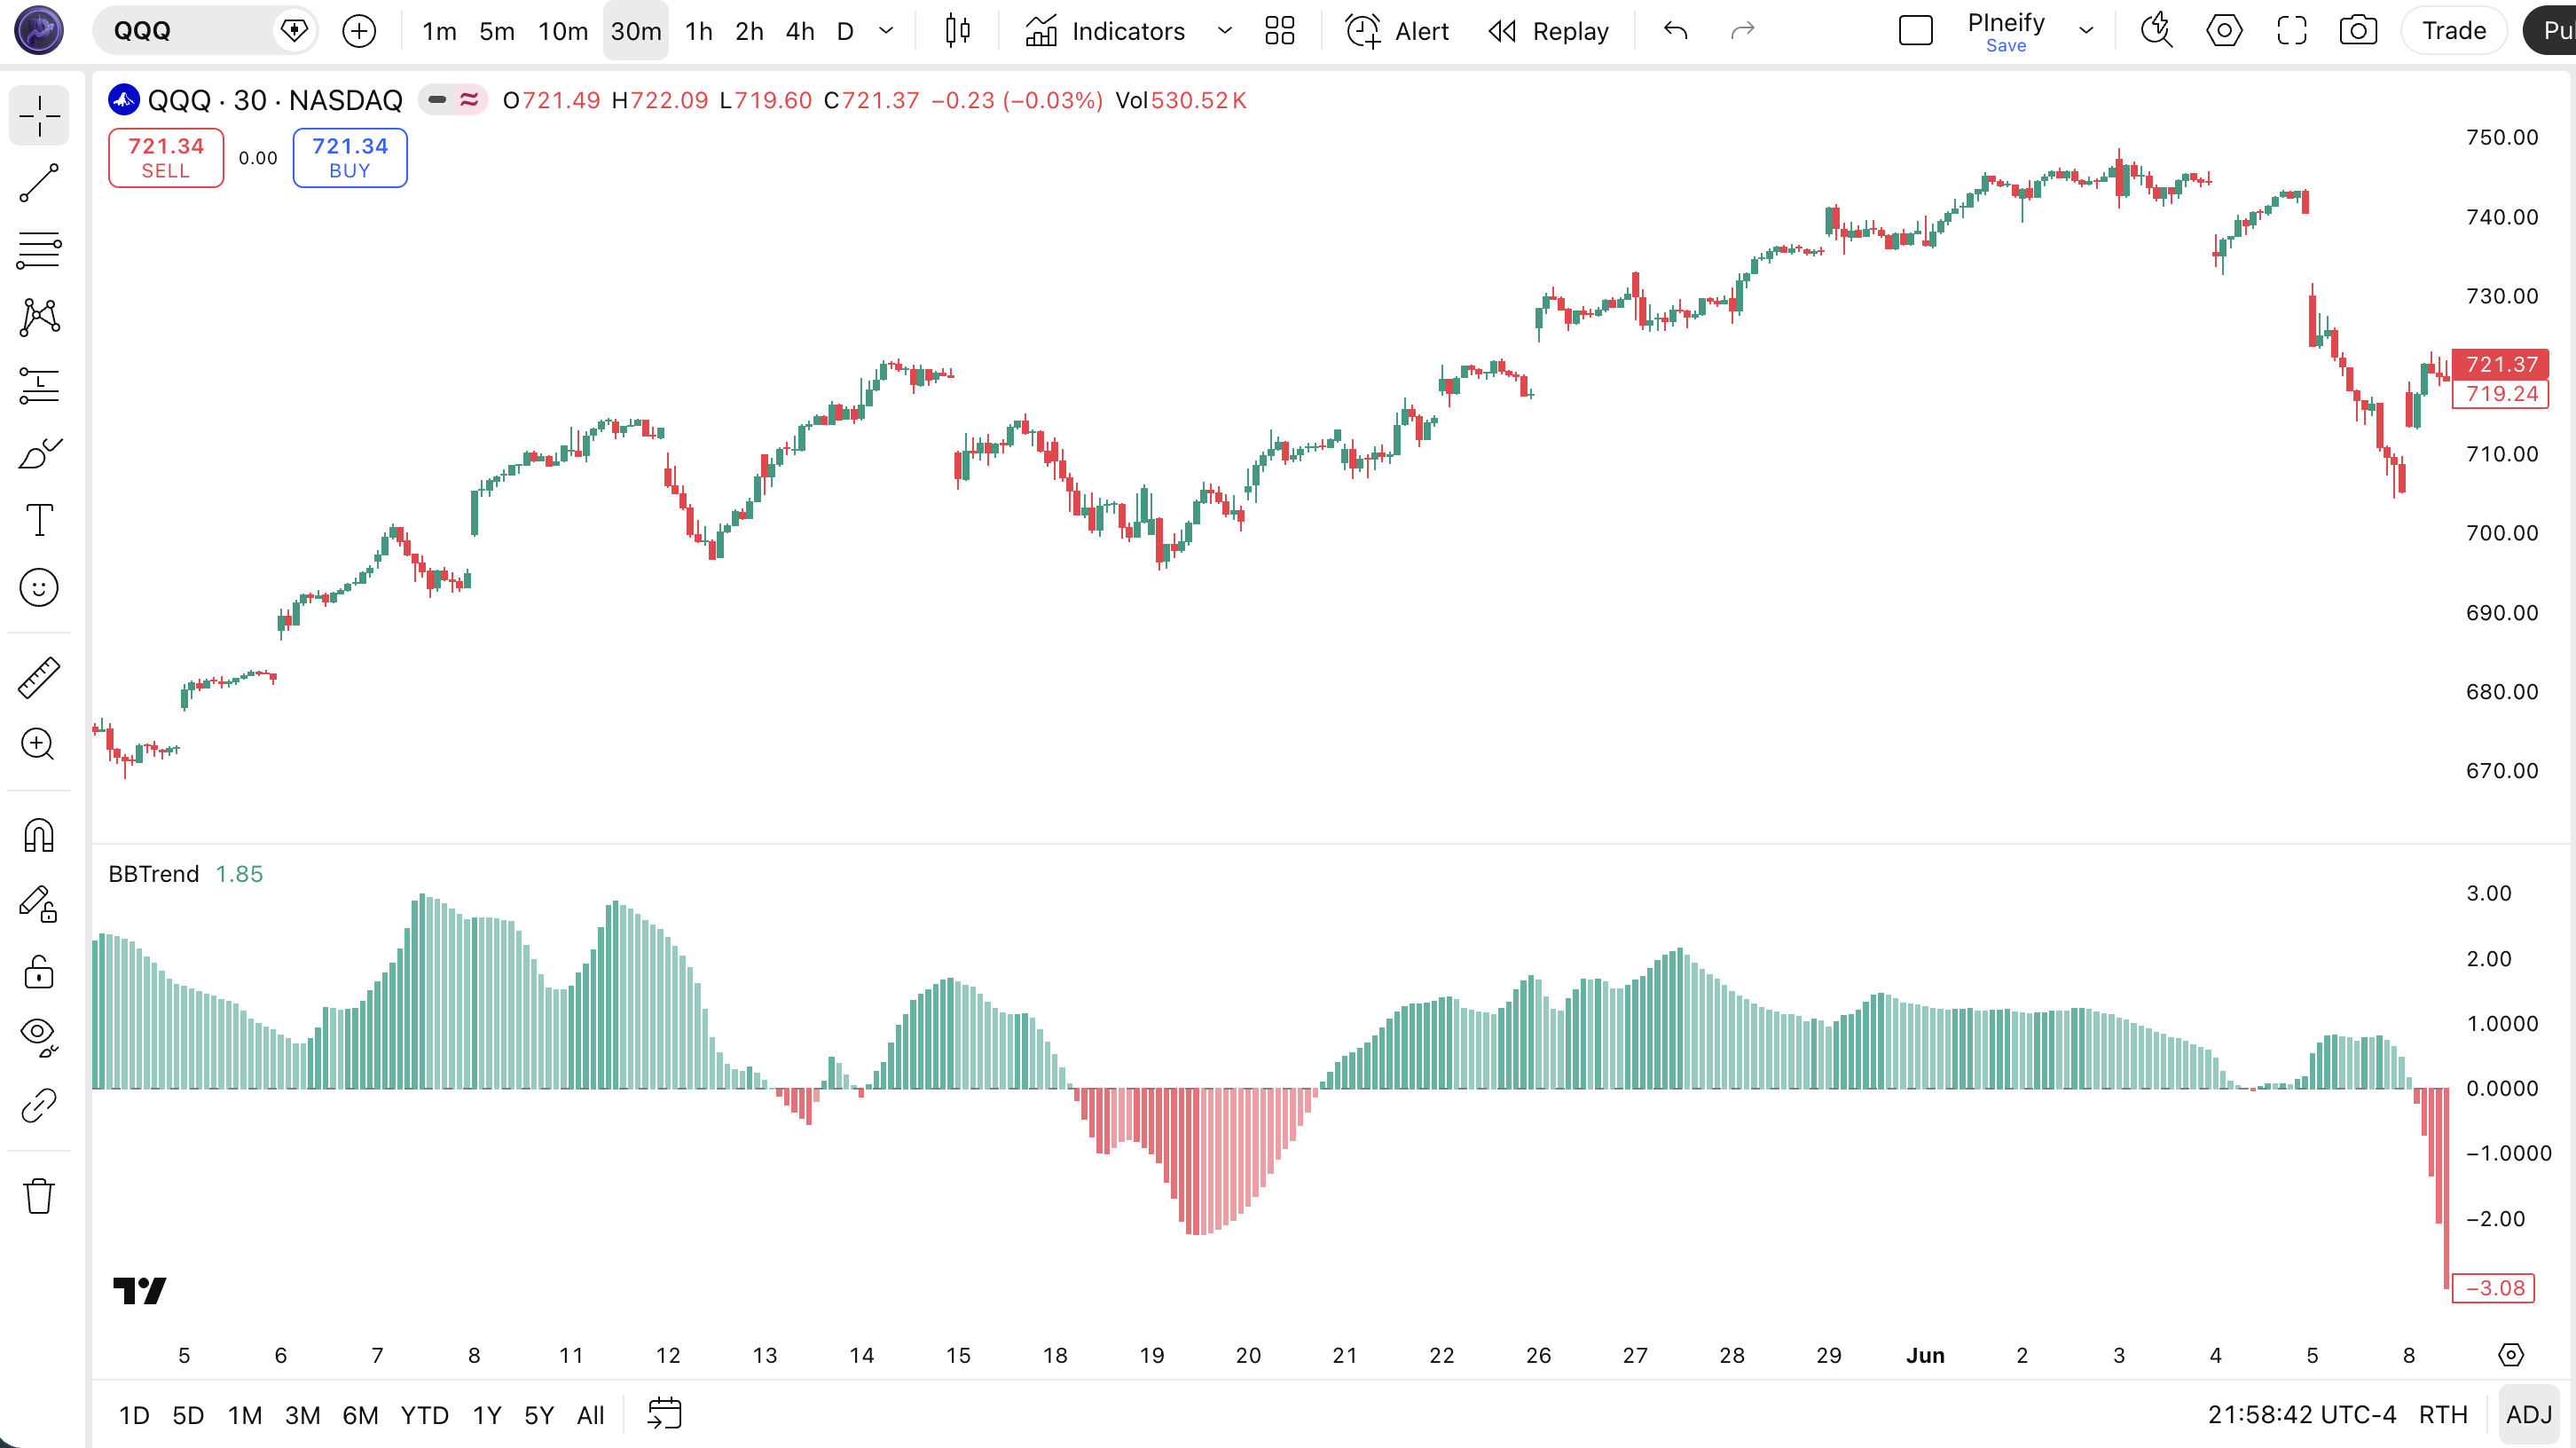Switch to the 1h interval
The height and width of the screenshot is (1448, 2576).
click(699, 31)
